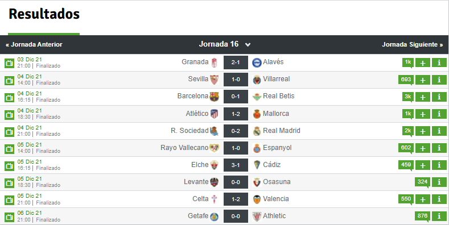Open info icon for Sevilla vs Villarreal
Image resolution: width=449 pixels, height=225 pixels.
coord(439,80)
